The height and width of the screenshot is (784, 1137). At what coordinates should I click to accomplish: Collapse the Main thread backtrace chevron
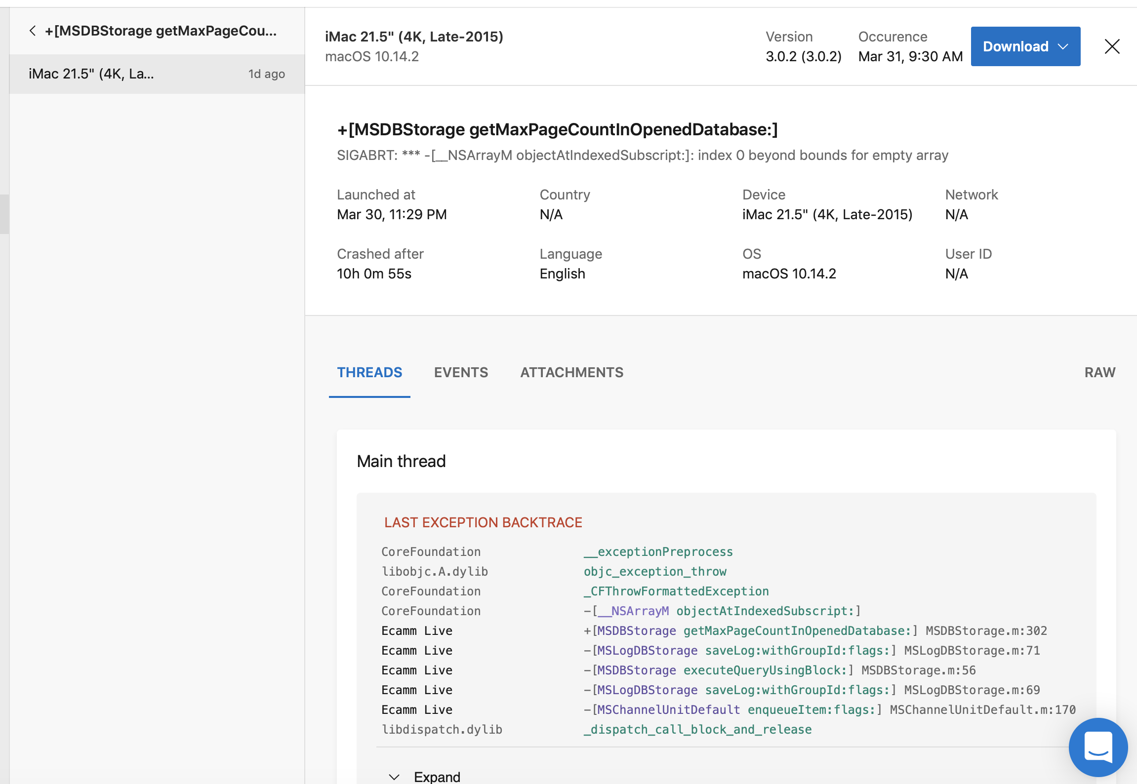(394, 776)
